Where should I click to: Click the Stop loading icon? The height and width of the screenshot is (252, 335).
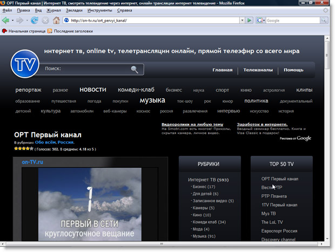click(45, 21)
